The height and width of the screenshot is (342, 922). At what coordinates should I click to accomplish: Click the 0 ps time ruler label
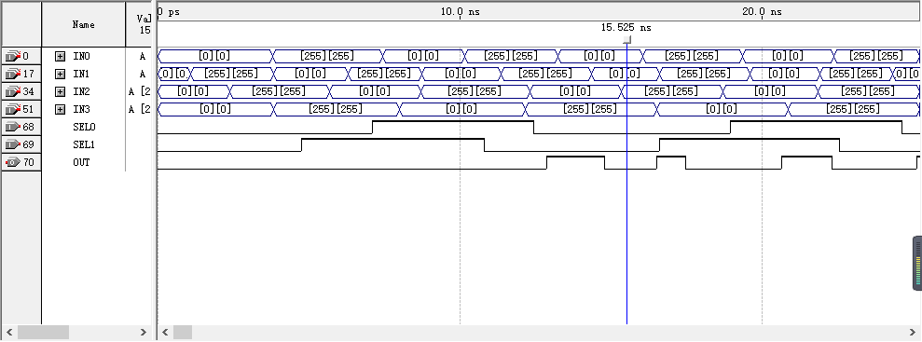[x=170, y=12]
